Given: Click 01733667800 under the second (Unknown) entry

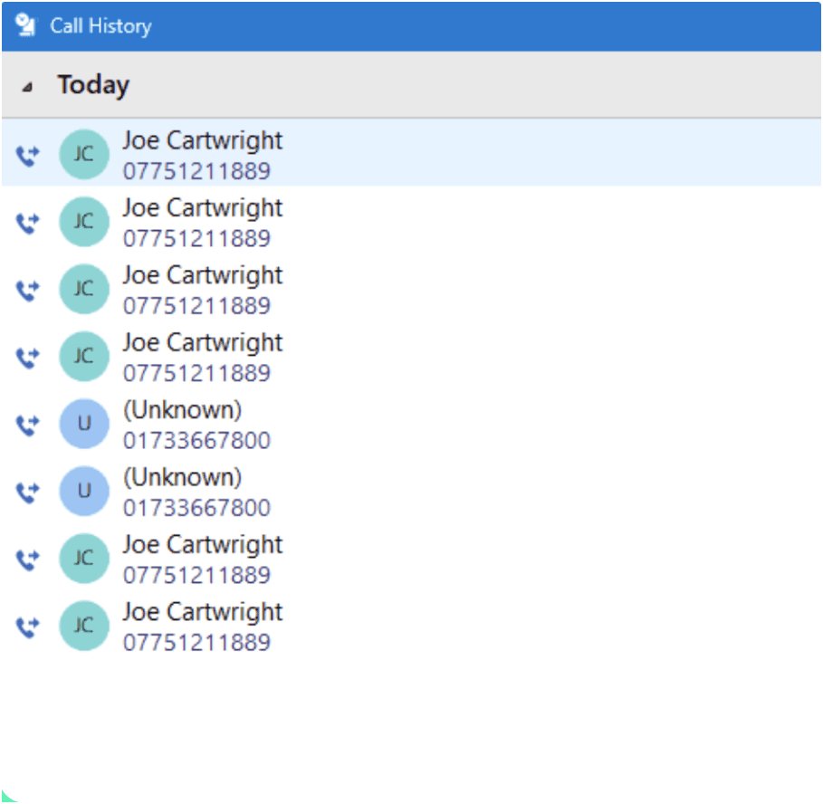Looking at the screenshot, I should 196,508.
